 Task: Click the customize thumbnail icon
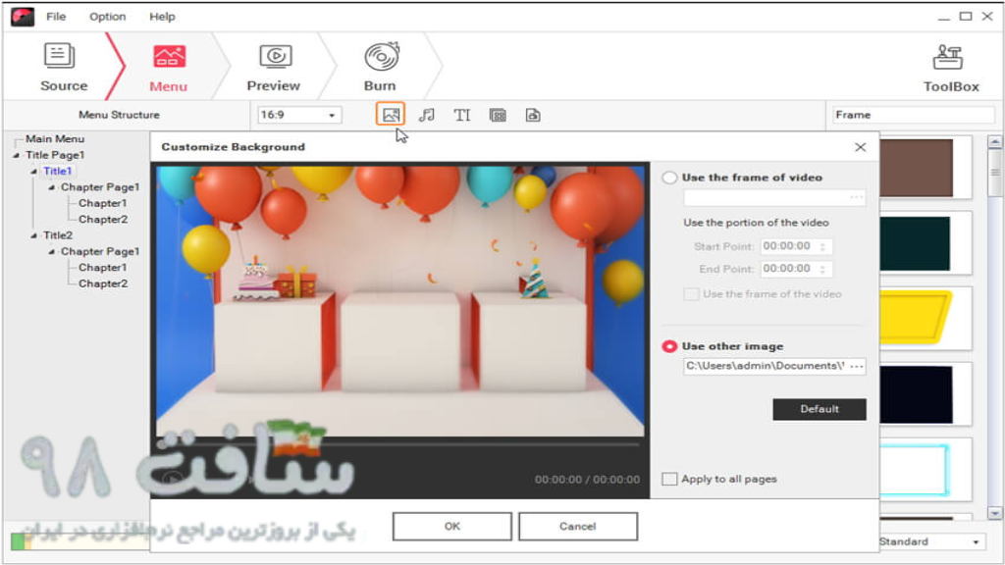coord(498,115)
